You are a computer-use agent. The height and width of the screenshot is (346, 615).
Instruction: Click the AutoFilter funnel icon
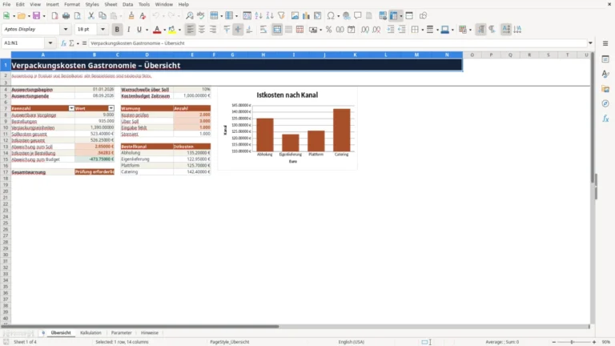(281, 16)
